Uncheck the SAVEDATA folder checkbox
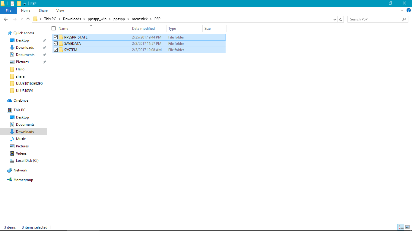 (x=55, y=44)
